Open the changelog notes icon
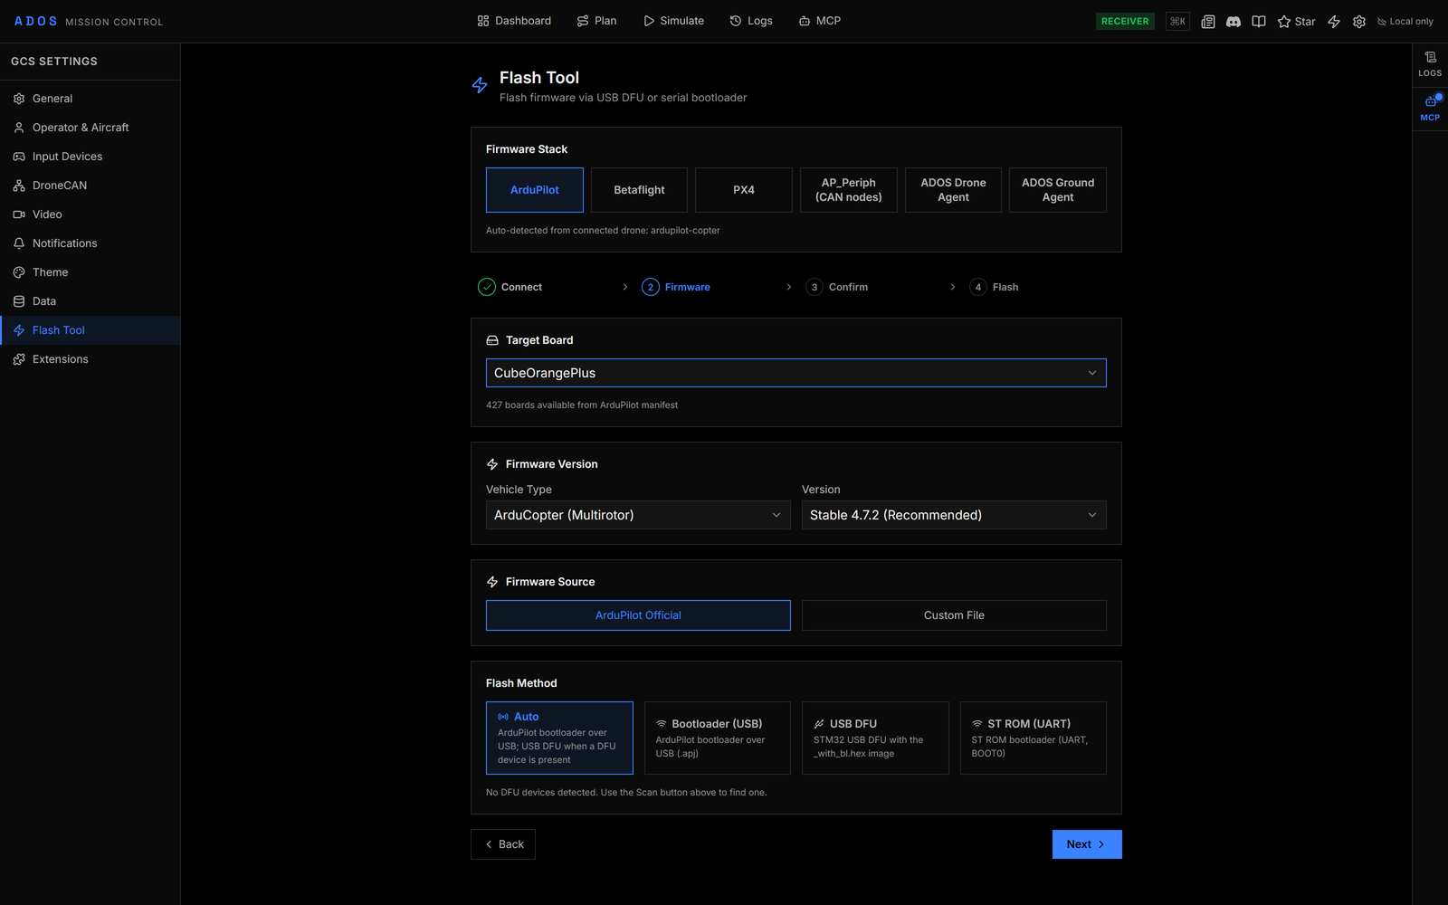The width and height of the screenshot is (1448, 905). 1207,21
